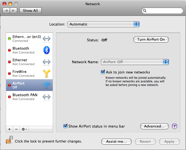
Task: Click the red status dot beside FireWire
Action: point(9,73)
